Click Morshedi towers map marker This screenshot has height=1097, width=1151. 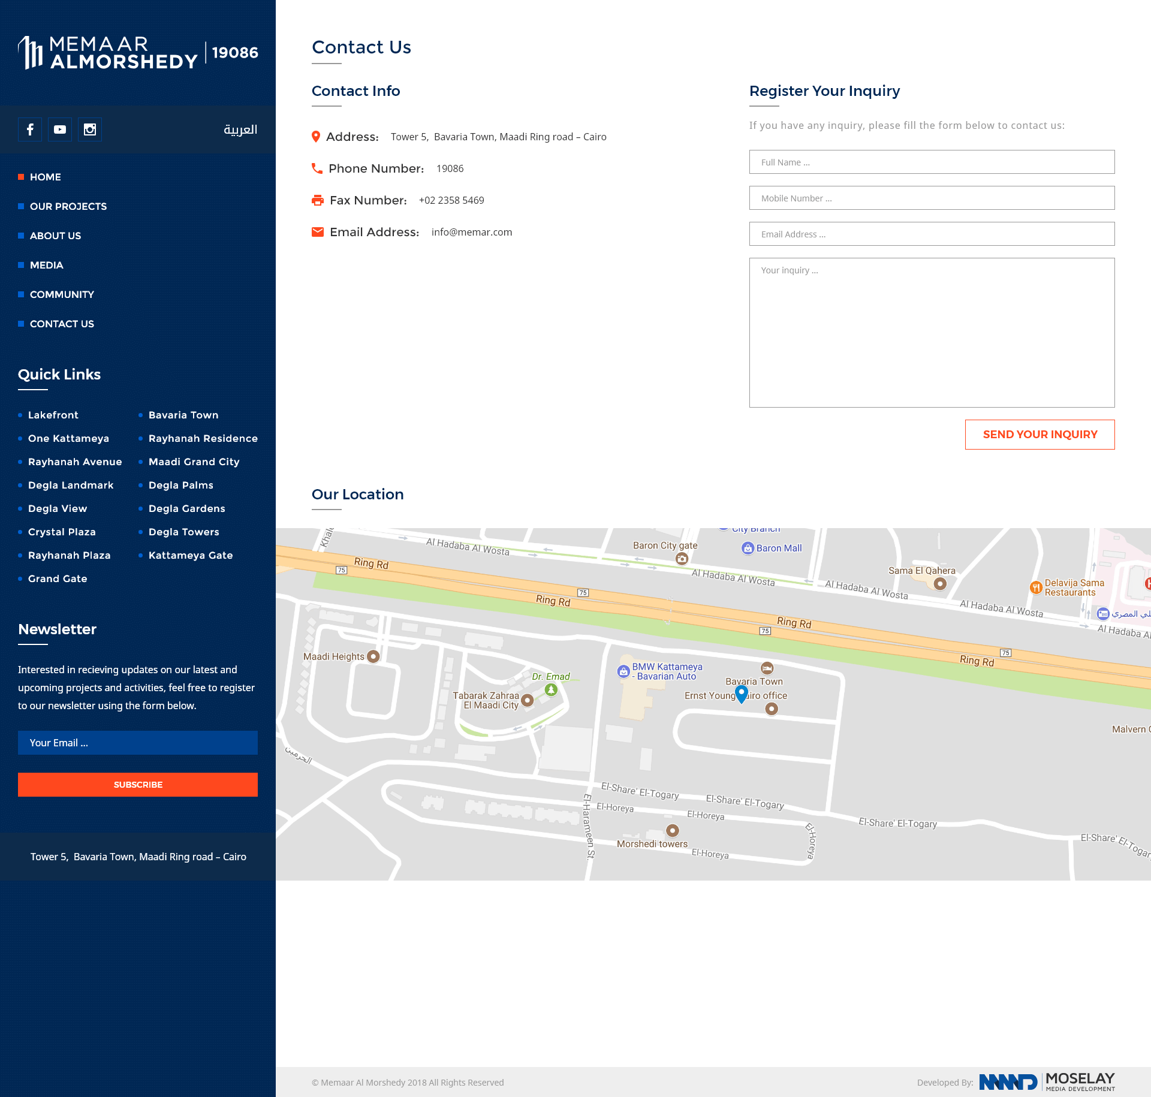coord(673,830)
